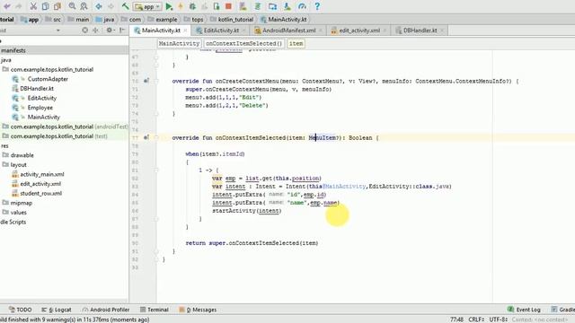The width and height of the screenshot is (575, 323).
Task: Open Find with the magnifier icon
Action: (72, 6)
